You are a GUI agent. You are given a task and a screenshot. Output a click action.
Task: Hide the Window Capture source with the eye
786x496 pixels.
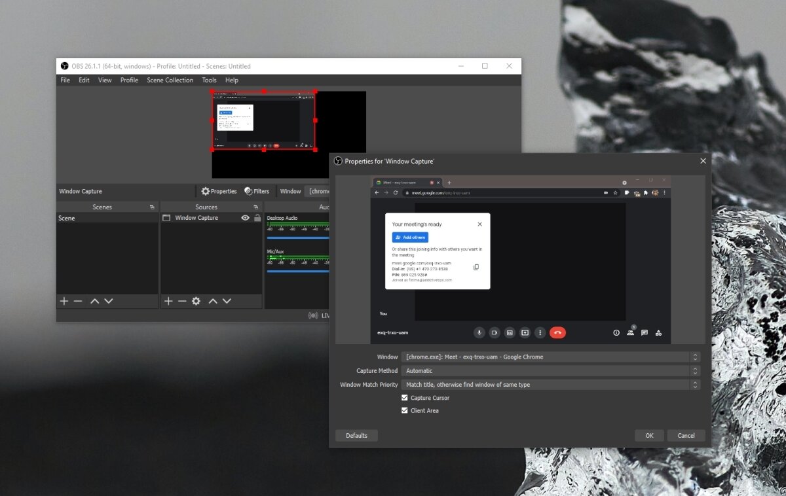(x=245, y=218)
